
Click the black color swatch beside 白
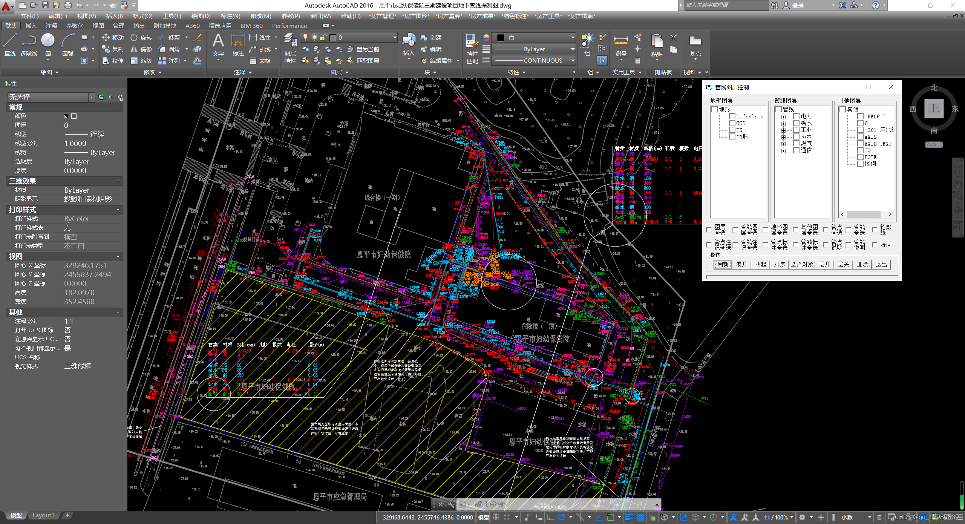coord(500,38)
